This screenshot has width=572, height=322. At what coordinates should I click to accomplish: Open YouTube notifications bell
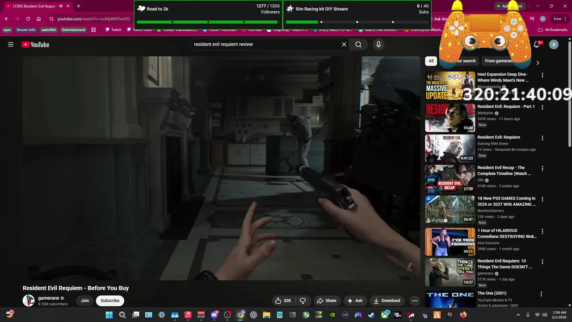tap(538, 44)
